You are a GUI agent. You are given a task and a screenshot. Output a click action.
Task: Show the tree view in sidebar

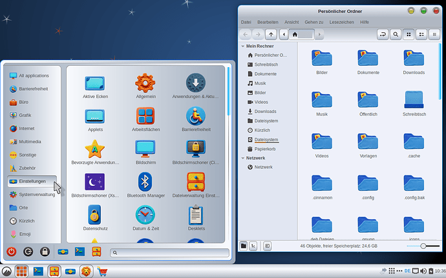tap(254, 246)
